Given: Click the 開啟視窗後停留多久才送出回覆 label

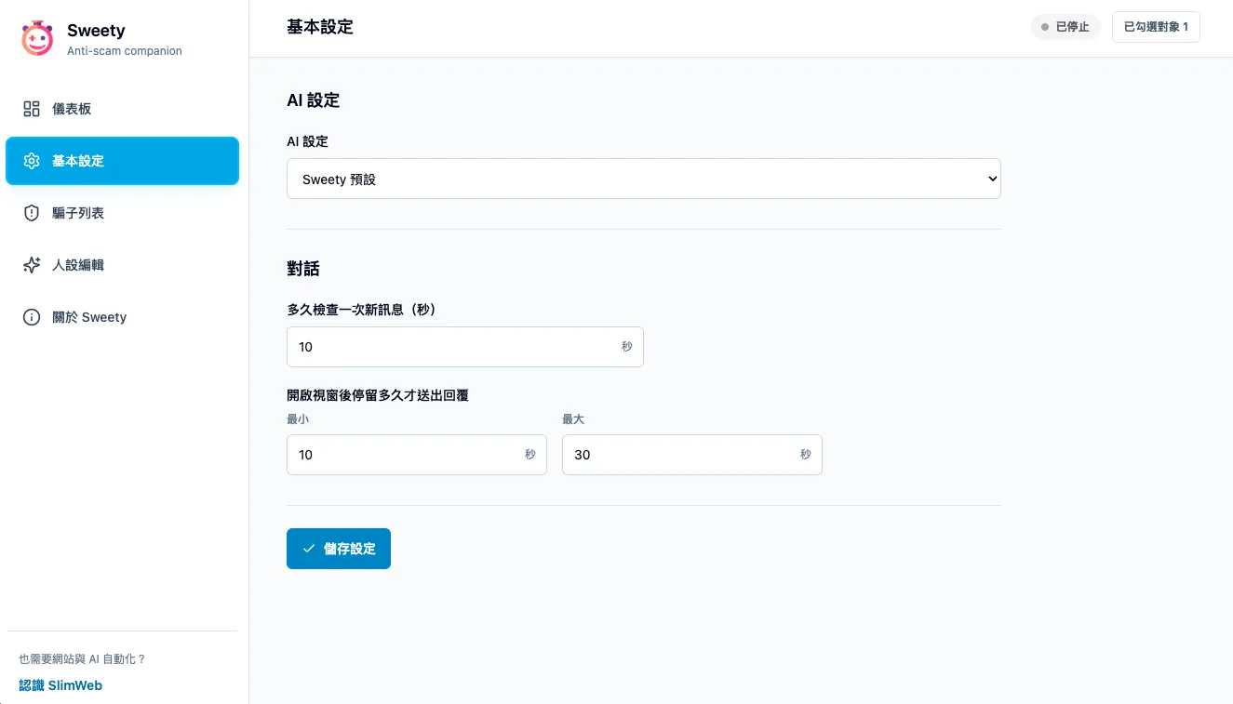Looking at the screenshot, I should tap(378, 395).
